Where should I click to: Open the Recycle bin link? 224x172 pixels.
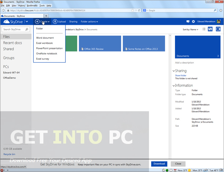click(x=9, y=154)
